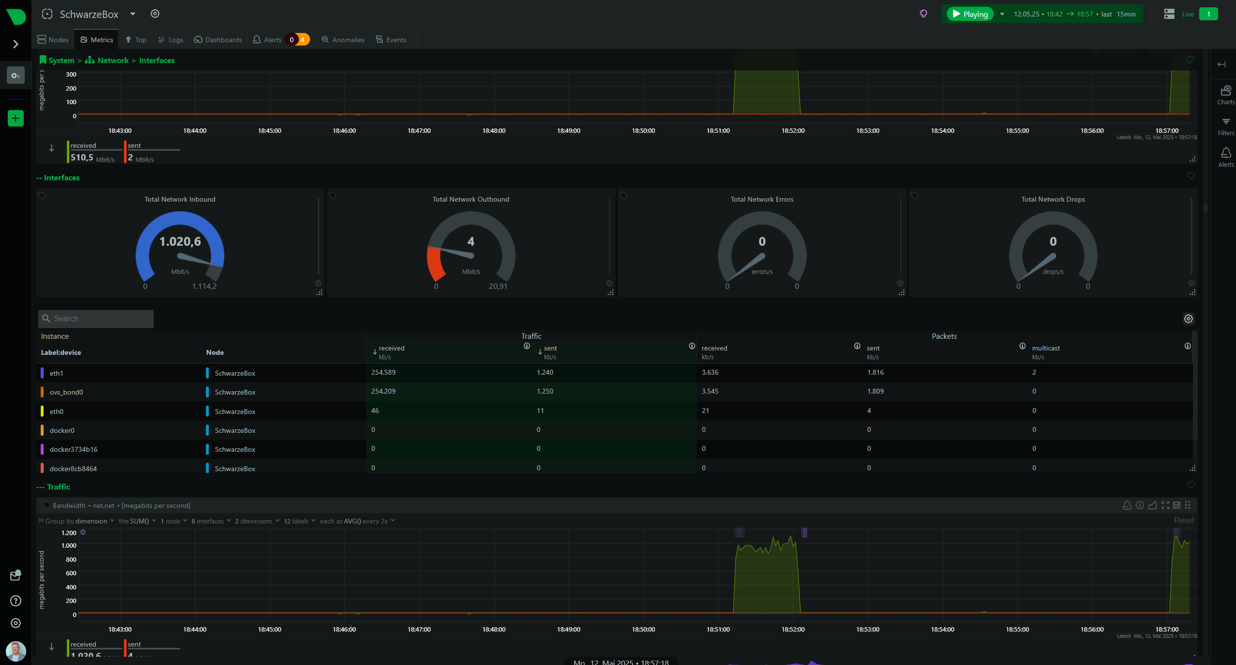Toggle the Playing playback button

(970, 14)
